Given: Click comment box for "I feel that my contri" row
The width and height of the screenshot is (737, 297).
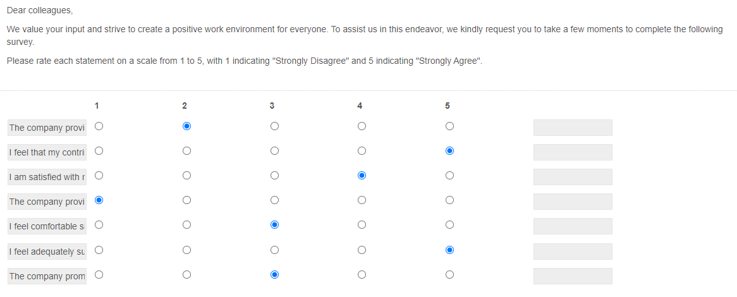Looking at the screenshot, I should tap(573, 152).
